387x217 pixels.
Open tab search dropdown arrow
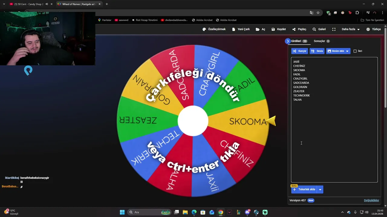click(x=4, y=4)
